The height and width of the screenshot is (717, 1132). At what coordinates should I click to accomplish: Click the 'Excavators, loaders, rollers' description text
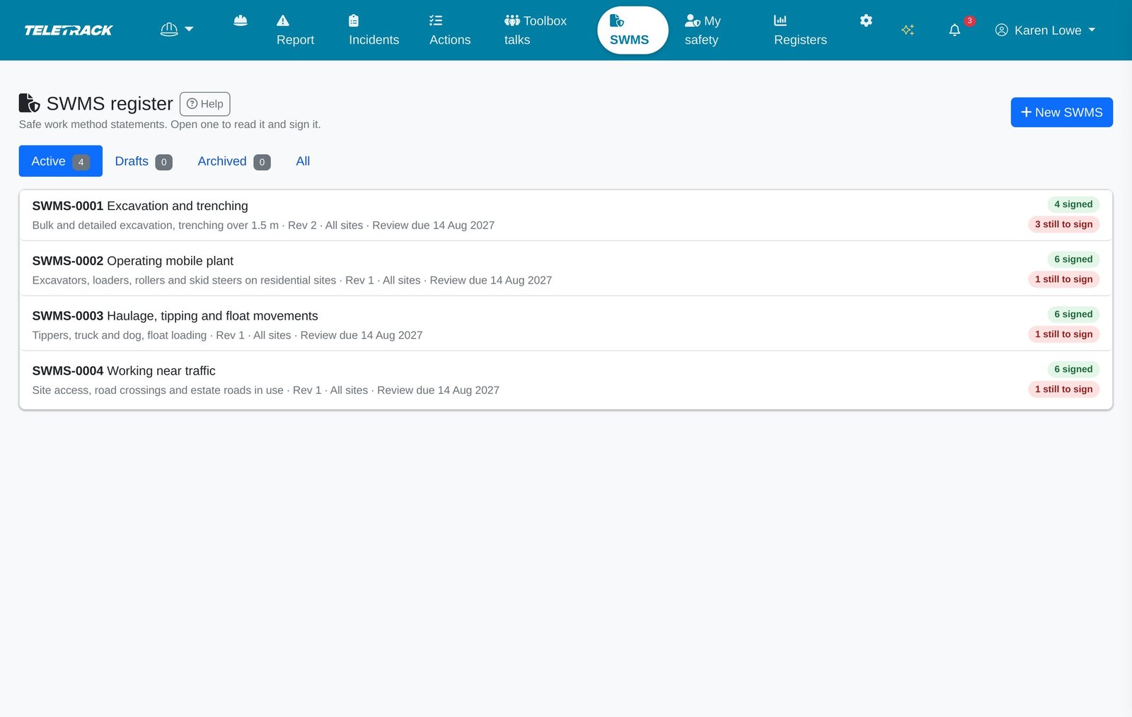291,281
